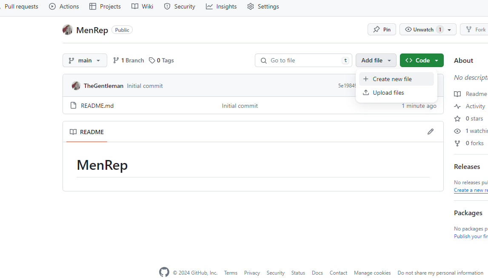Open the repository Settings tab

(263, 6)
